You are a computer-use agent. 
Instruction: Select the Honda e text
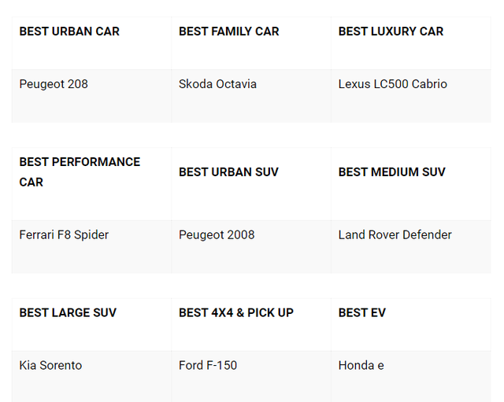click(361, 365)
